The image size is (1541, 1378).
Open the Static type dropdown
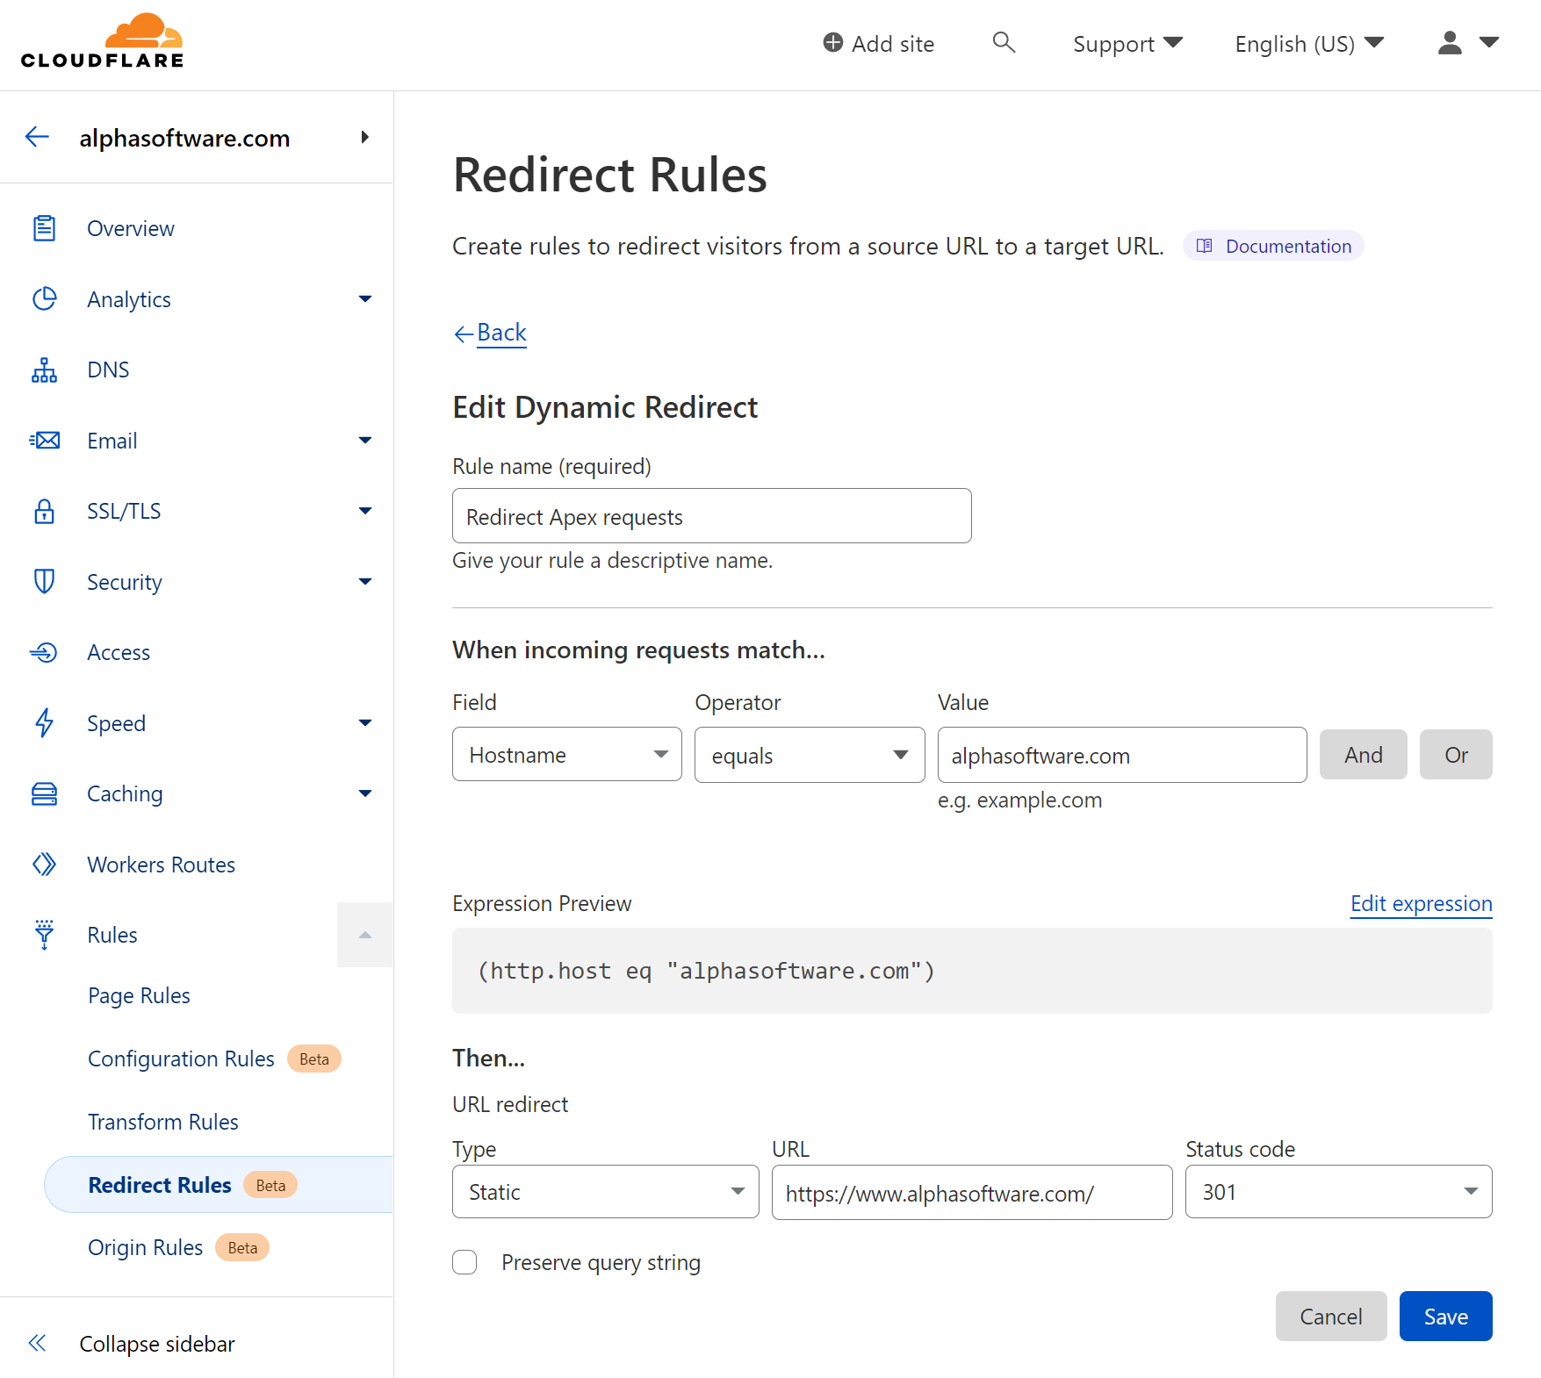click(606, 1192)
